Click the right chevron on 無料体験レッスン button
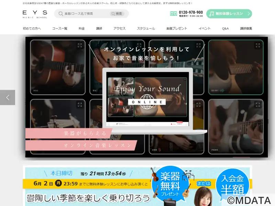Viewport: 275px width, 206px height. pyautogui.click(x=249, y=13)
